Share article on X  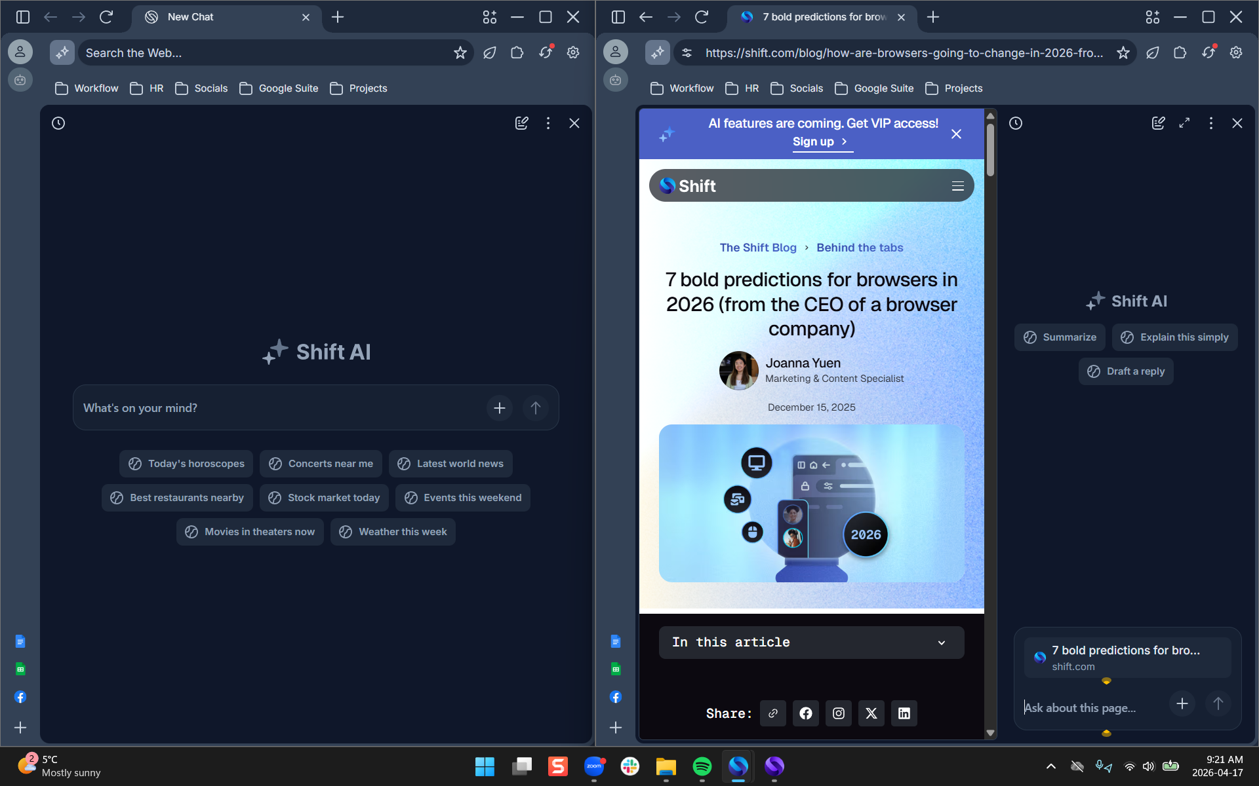point(871,713)
